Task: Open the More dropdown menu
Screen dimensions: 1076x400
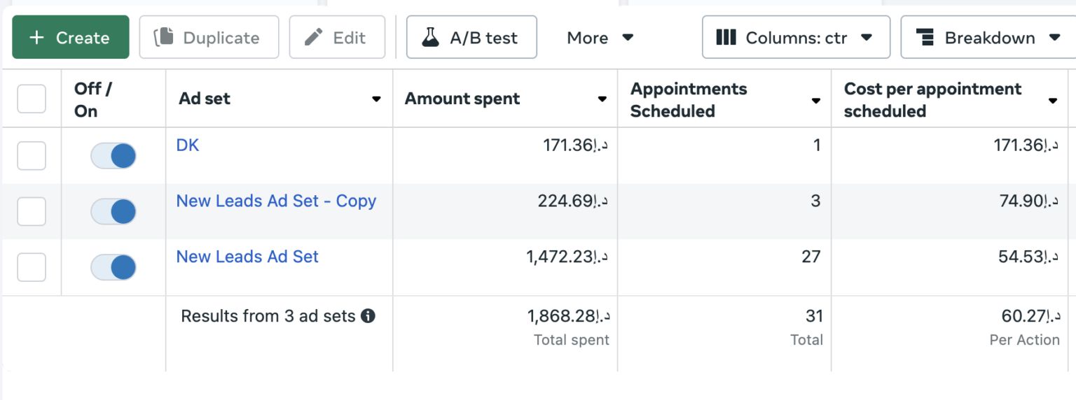Action: click(x=600, y=38)
